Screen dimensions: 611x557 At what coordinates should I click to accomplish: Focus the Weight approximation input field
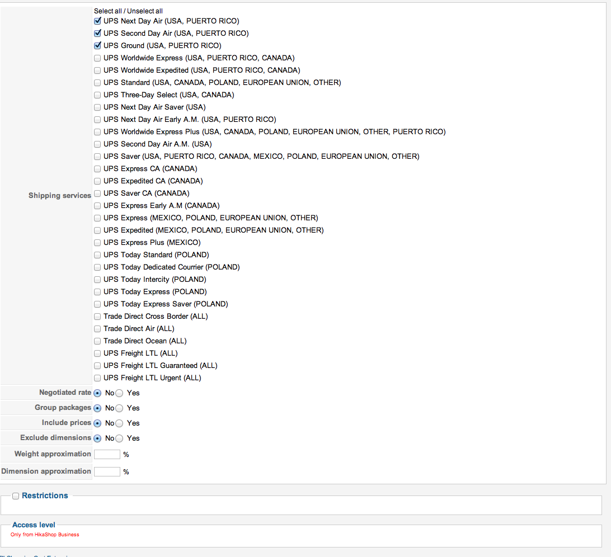107,454
